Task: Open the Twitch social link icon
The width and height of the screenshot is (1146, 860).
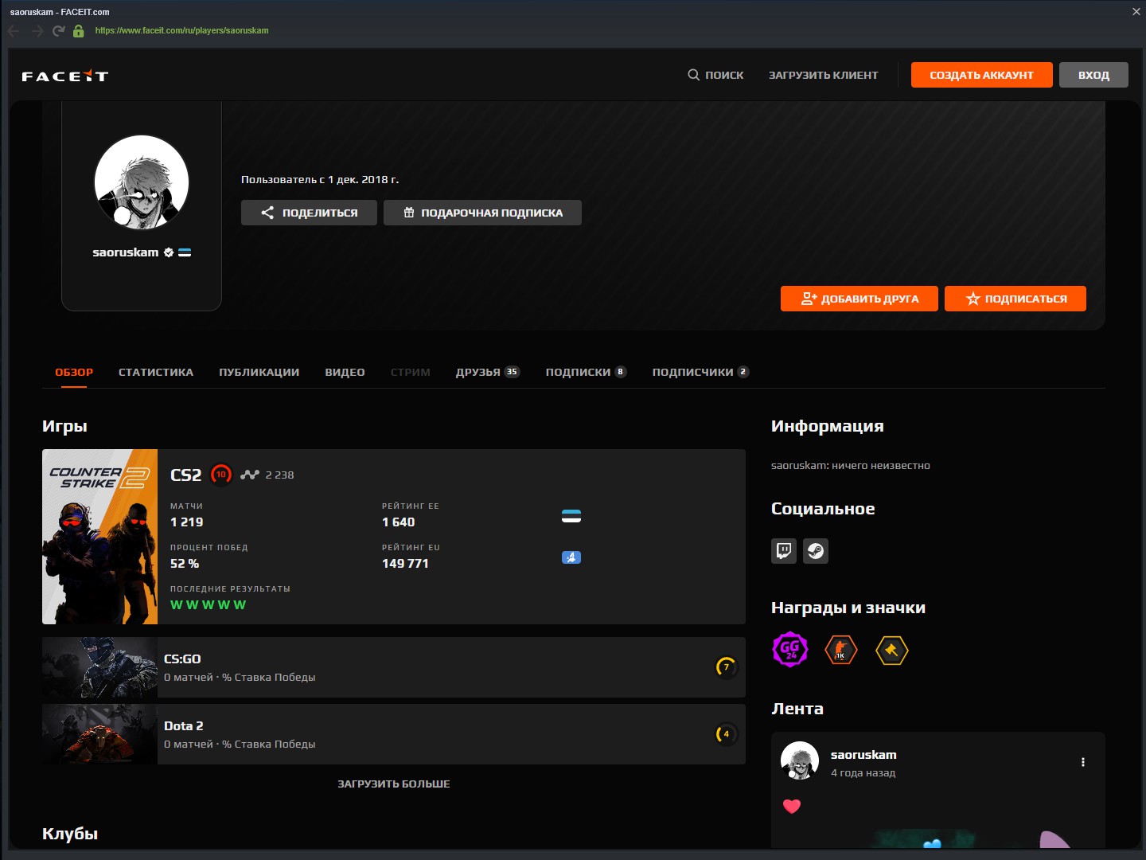Action: pos(784,551)
